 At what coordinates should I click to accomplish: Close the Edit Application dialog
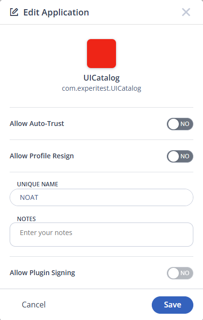coord(186,12)
